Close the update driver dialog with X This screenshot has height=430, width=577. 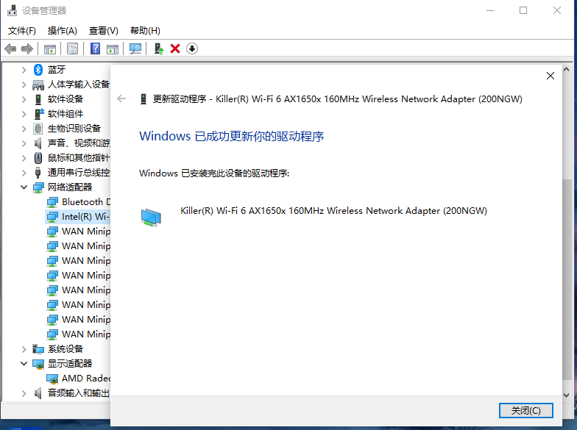(551, 76)
